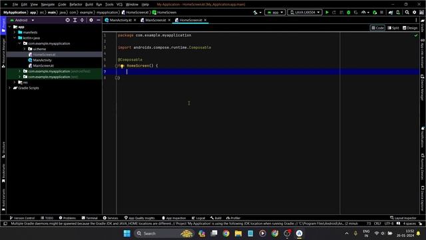426x240 pixels.
Task: Toggle the Structure side panel
Action: 3,149
